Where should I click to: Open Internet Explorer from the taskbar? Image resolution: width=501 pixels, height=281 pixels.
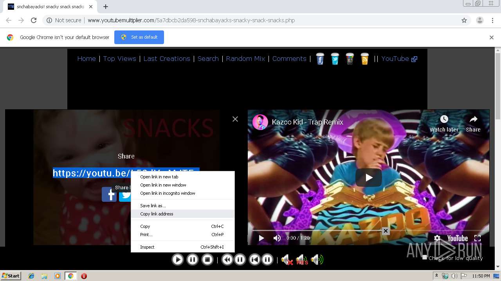click(x=31, y=276)
